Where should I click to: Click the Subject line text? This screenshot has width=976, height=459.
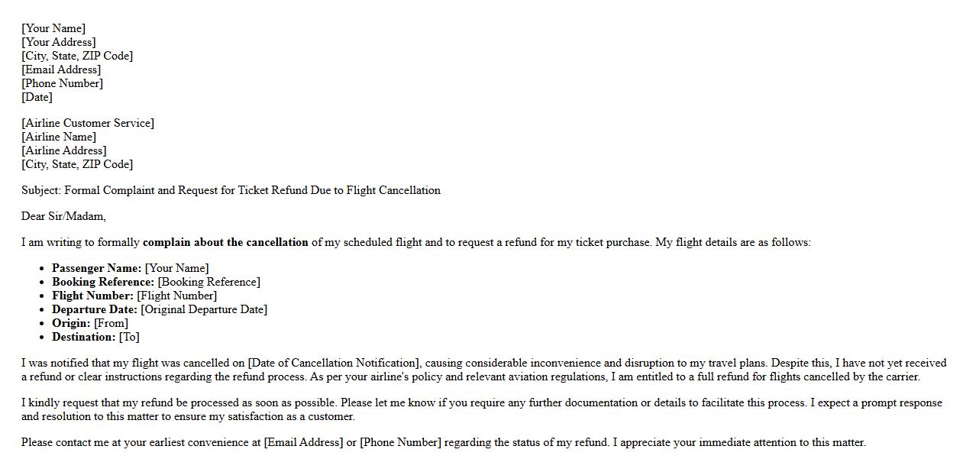tap(231, 190)
